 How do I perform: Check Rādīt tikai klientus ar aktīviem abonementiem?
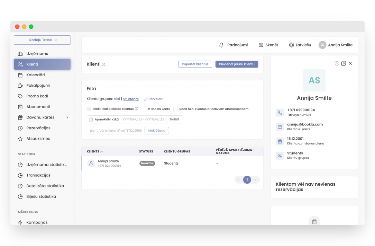pos(175,109)
